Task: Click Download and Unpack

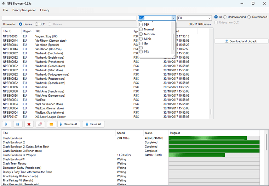Action: [x=241, y=41]
